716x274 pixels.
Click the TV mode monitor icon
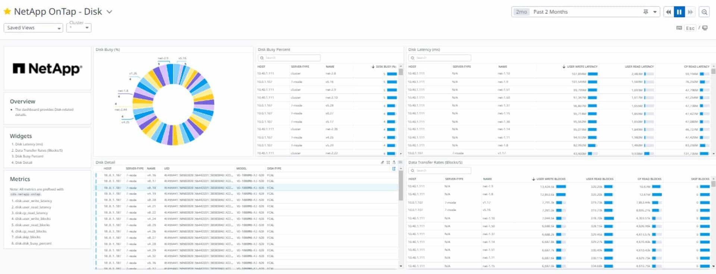705,28
